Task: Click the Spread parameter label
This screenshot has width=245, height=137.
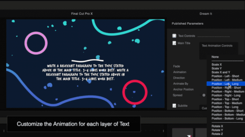Action: click(177, 95)
